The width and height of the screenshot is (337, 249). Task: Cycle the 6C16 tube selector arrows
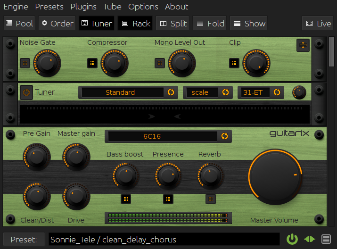pos(225,136)
